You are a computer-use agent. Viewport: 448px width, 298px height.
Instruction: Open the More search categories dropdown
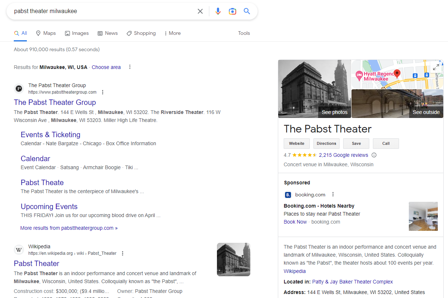[172, 33]
